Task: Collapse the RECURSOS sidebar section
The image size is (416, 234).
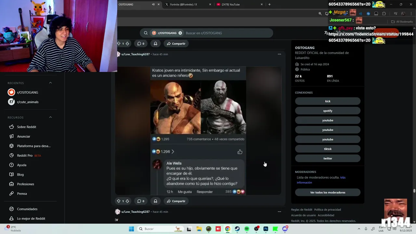Action: (x=50, y=117)
